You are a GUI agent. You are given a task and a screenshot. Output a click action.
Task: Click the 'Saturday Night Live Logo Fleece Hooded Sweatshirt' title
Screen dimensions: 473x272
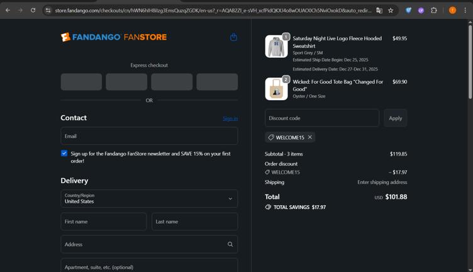click(337, 42)
